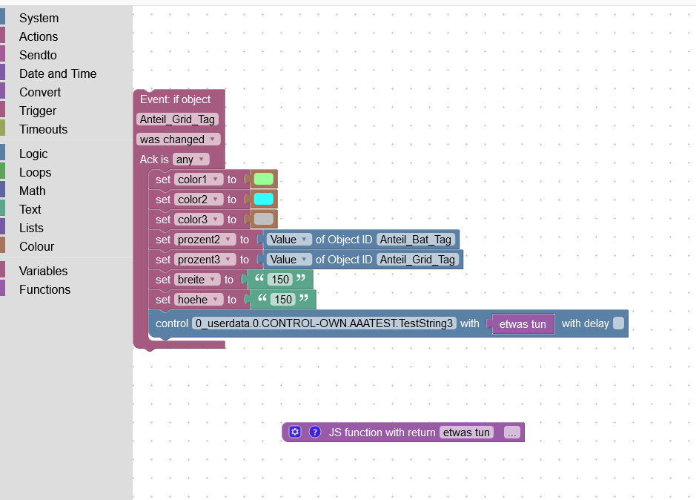The image size is (696, 500).
Task: Open the Actions toolbox category
Action: pos(39,37)
